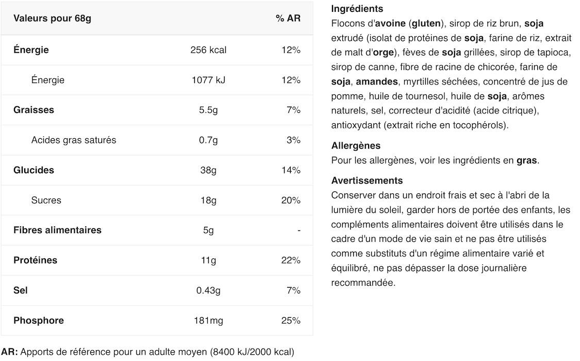580x361 pixels.
Task: Select the 'Graisses' row label
Action: (34, 110)
